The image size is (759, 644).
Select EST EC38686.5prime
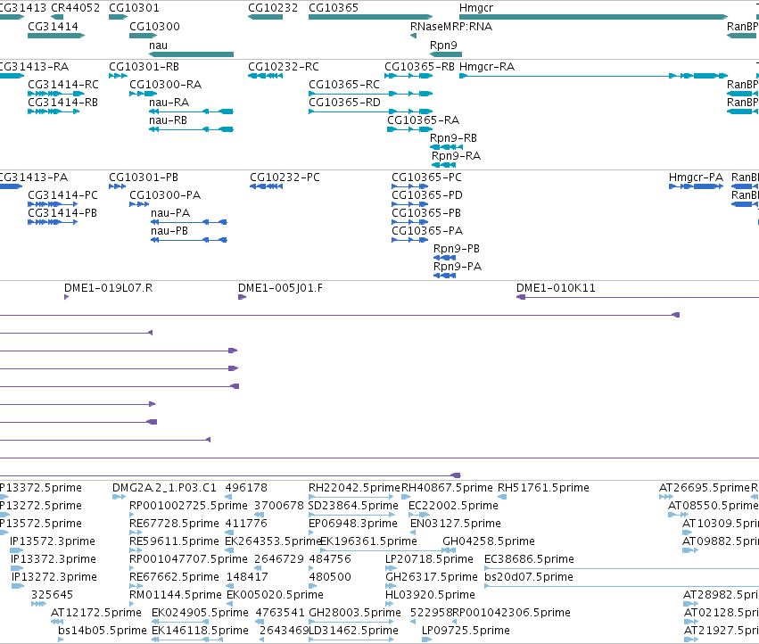[622, 568]
